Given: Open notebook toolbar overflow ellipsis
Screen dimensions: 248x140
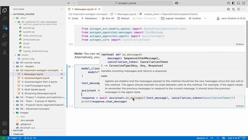Looking at the screenshot, I should pyautogui.click(x=205, y=18).
